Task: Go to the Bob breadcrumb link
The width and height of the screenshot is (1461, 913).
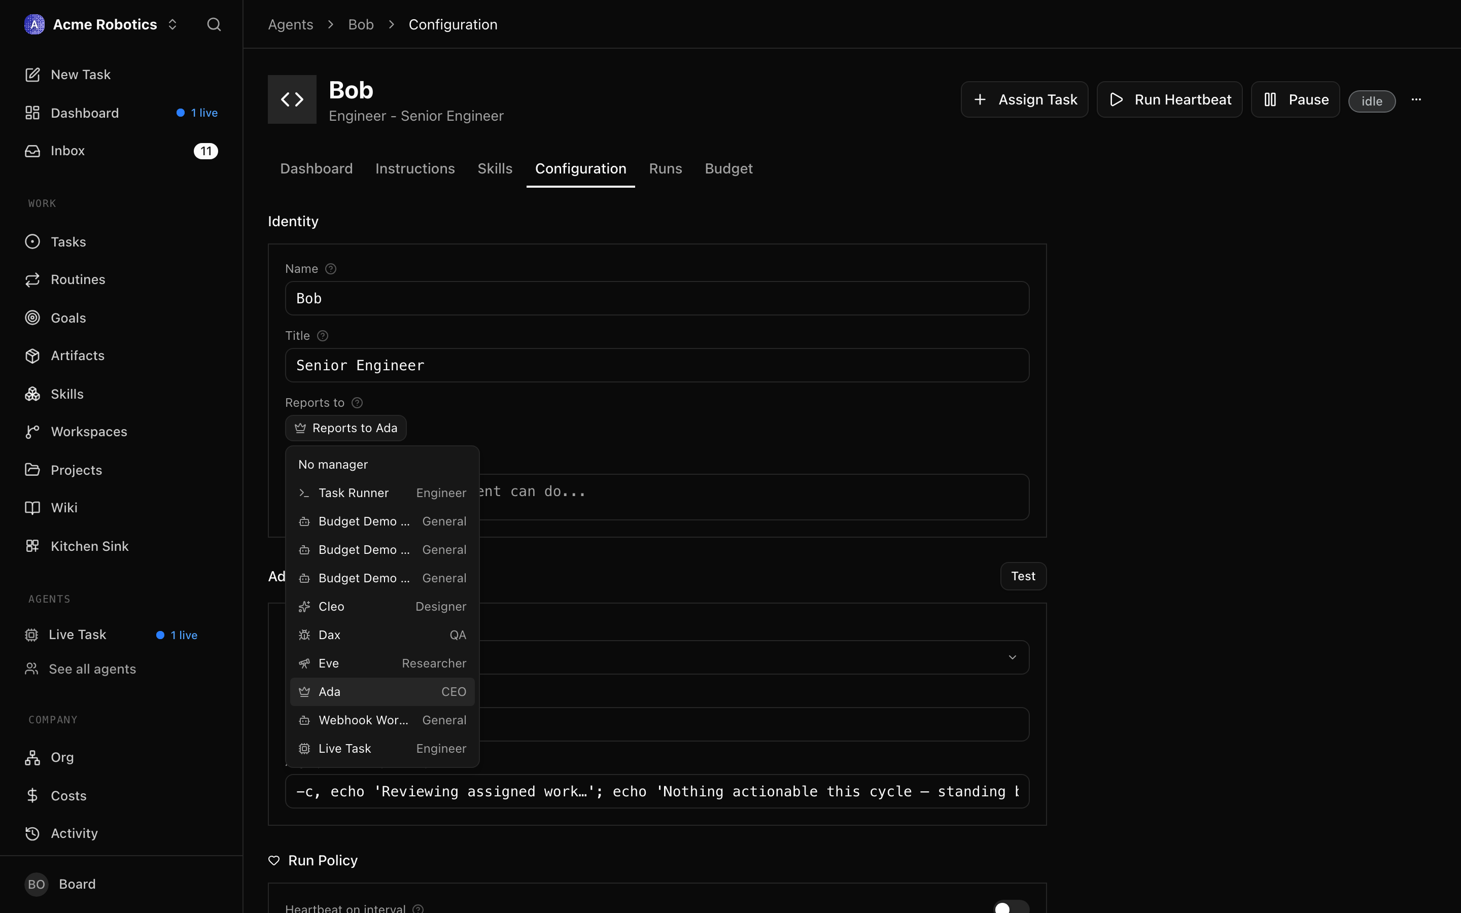Action: (361, 24)
